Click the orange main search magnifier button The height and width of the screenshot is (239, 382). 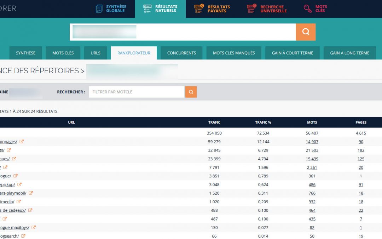306,32
